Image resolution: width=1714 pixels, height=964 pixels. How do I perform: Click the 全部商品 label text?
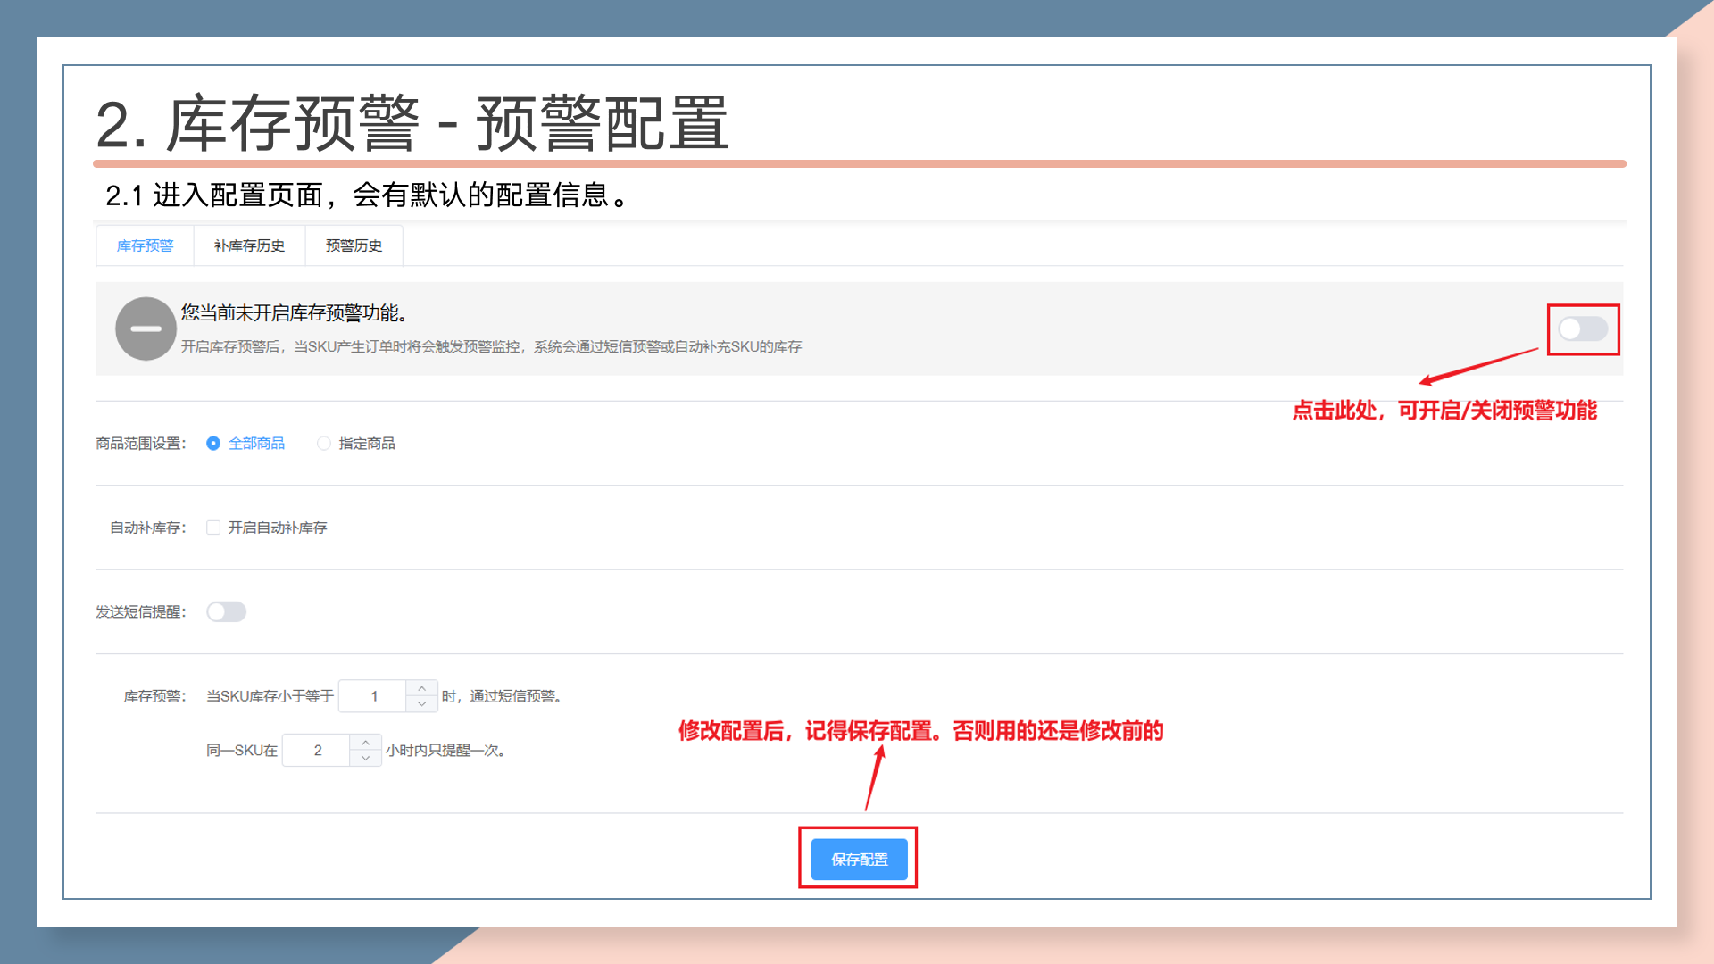click(x=256, y=444)
